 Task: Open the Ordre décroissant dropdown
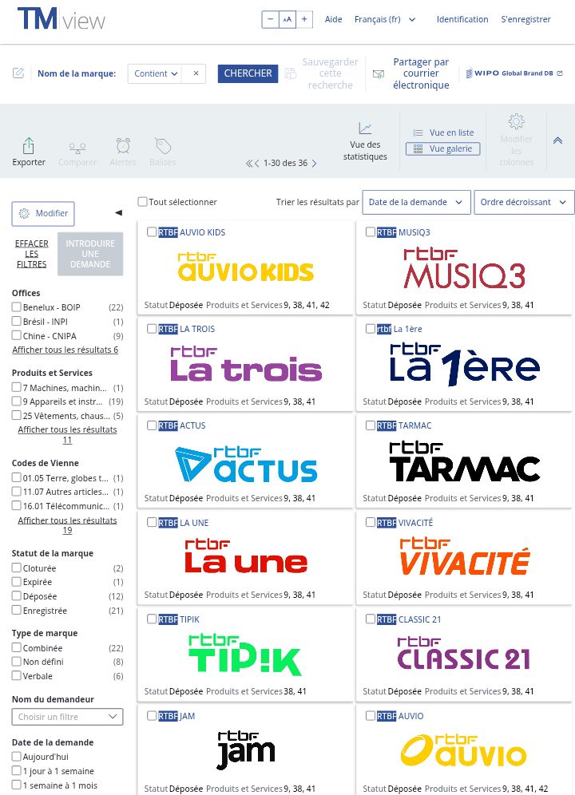[x=524, y=202]
